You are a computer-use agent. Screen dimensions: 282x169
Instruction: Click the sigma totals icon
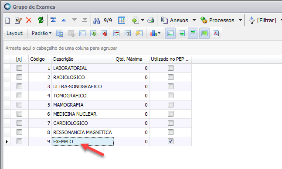tap(128, 33)
